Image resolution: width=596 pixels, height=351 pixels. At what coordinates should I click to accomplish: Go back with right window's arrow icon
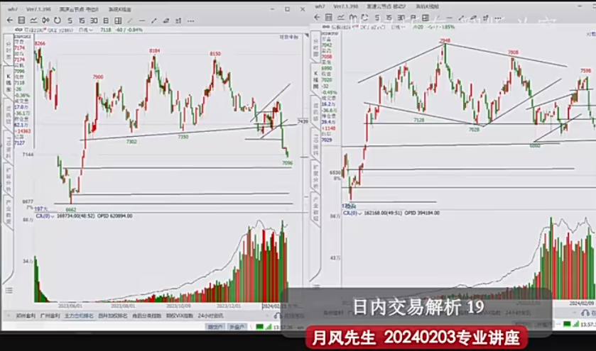coord(317,18)
